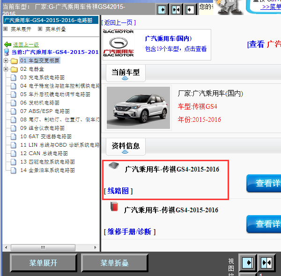The width and height of the screenshot is (281, 276).
Task: Click the 资料信息 section chevron
Action: coord(125,152)
